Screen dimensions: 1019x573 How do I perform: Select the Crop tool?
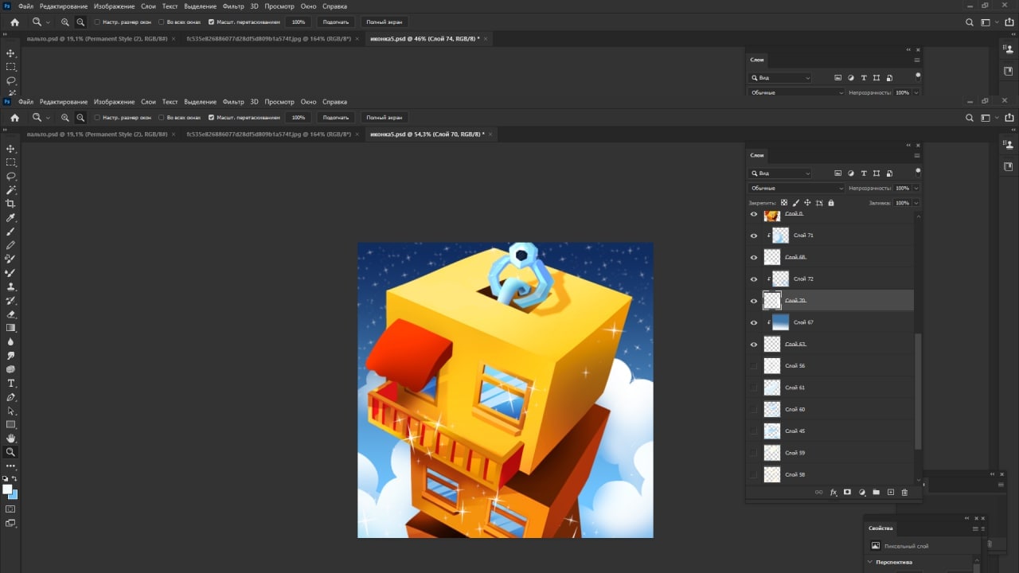[11, 204]
